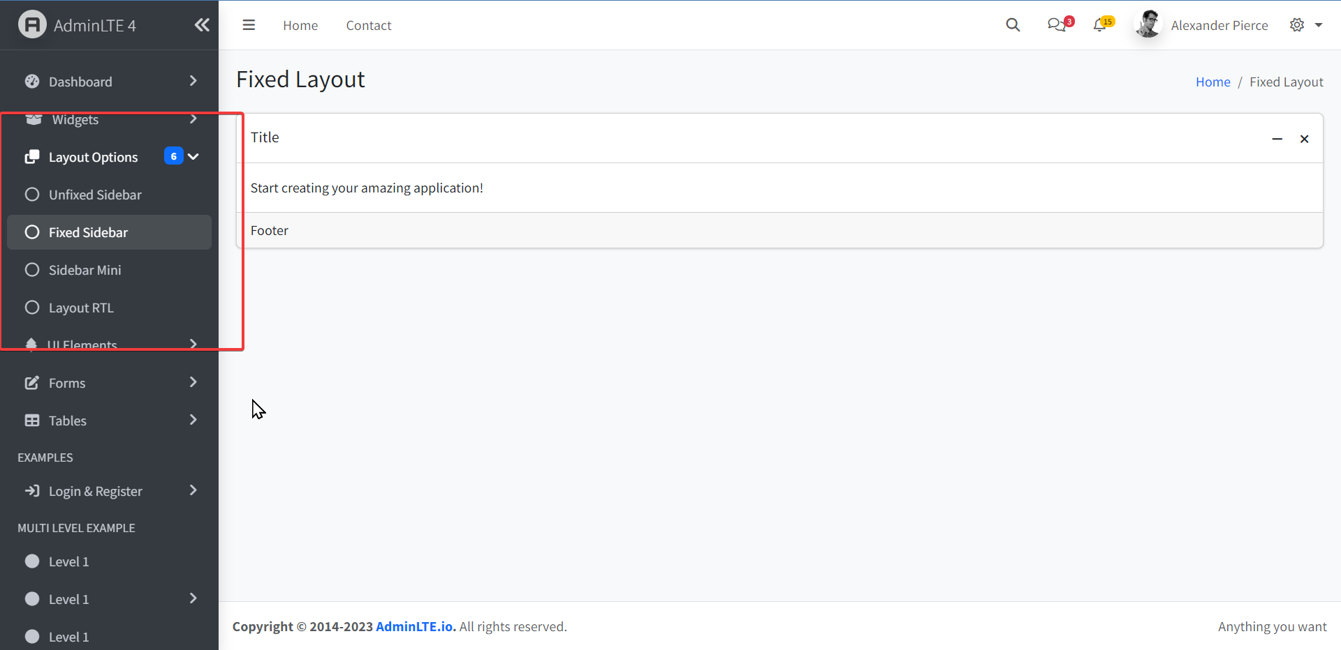The height and width of the screenshot is (650, 1341).
Task: Open the search icon in the navbar
Action: (x=1013, y=24)
